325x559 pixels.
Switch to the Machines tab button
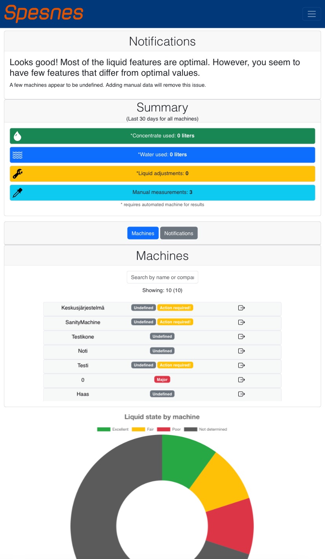tap(143, 233)
